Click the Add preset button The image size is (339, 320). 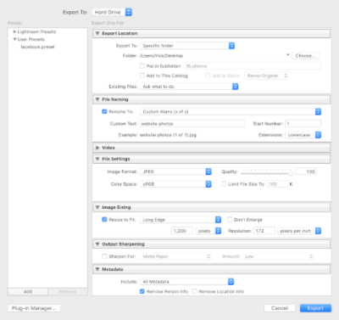click(x=28, y=292)
